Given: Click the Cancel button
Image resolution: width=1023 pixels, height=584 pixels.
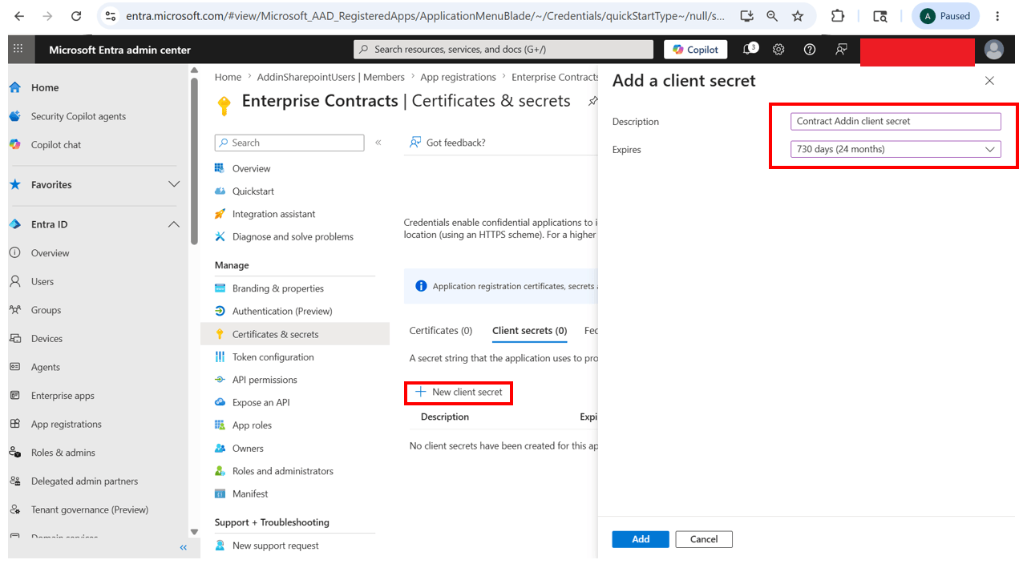Looking at the screenshot, I should pyautogui.click(x=704, y=539).
